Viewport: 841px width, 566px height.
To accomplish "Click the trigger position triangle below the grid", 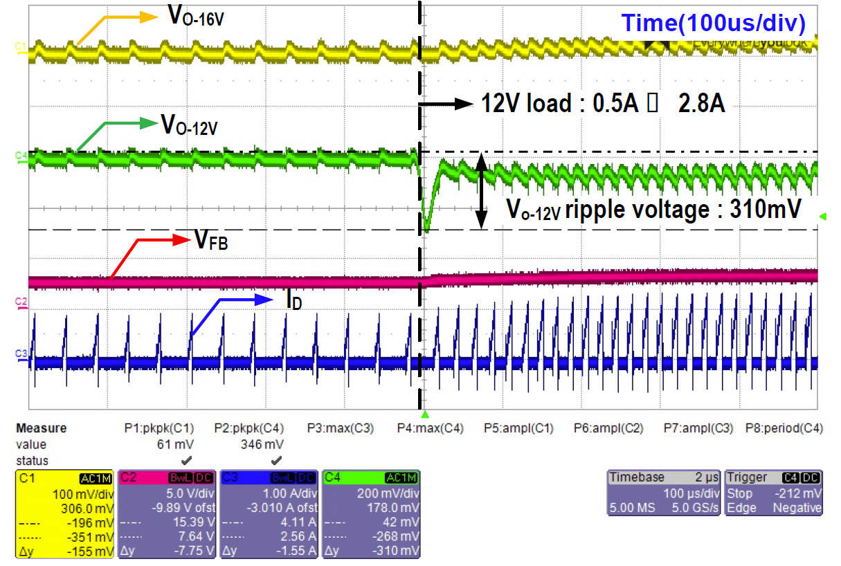I will [x=426, y=414].
